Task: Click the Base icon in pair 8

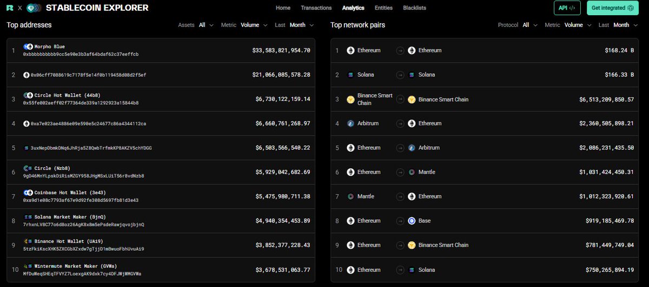Action: 412,221
